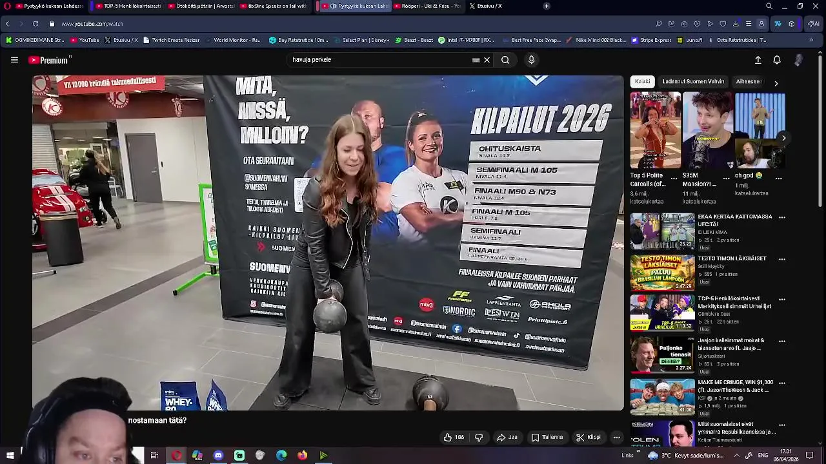This screenshot has width=826, height=464.
Task: Open options for TESTO TIMON LÄKSIÄISET video
Action: [x=781, y=259]
